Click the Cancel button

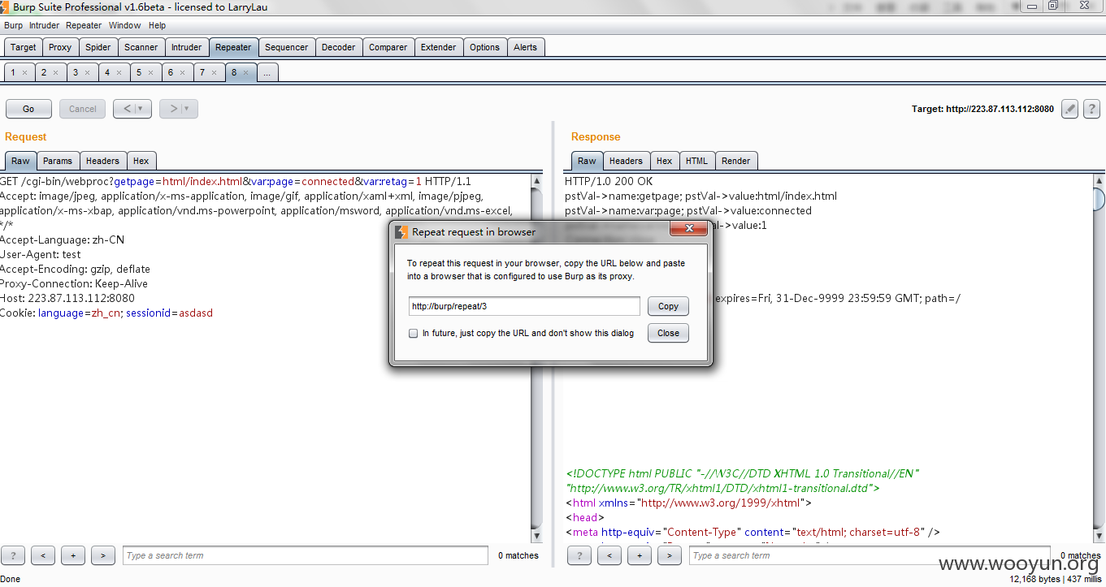[83, 109]
